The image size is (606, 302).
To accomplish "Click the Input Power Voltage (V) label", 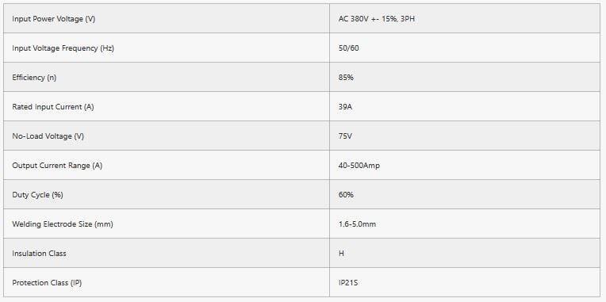I will (x=53, y=18).
